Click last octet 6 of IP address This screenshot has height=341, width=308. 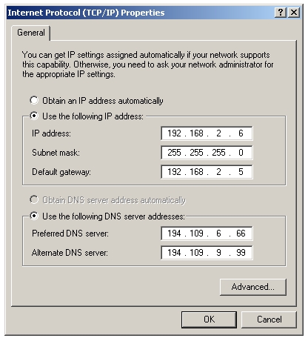(x=241, y=133)
